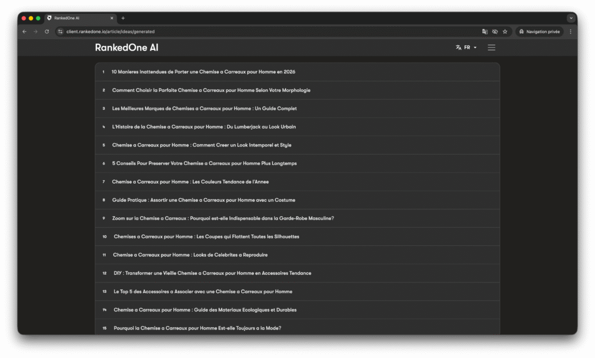Toggle the crossed-eye tracking protection icon

click(x=494, y=31)
